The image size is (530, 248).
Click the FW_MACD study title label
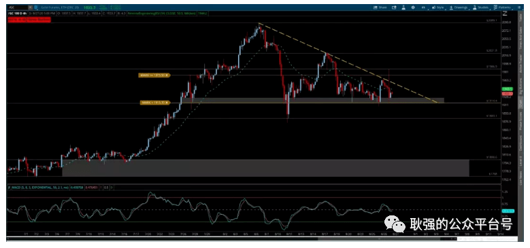[x=37, y=187]
